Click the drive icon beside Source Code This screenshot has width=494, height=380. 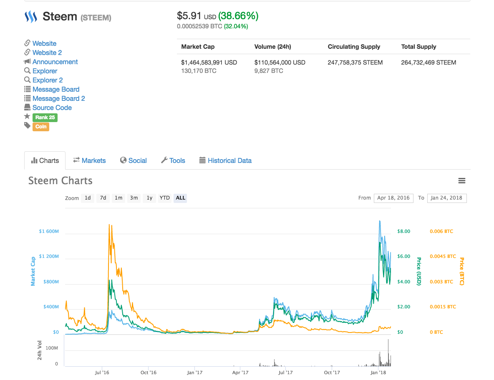[28, 107]
